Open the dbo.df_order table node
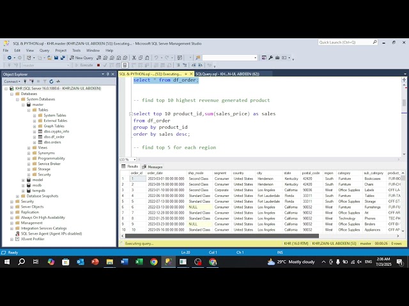The height and width of the screenshot is (306, 409). pos(54,137)
